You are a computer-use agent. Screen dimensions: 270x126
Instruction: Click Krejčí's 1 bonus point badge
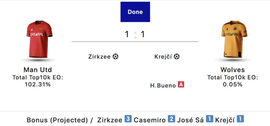pyautogui.click(x=240, y=119)
